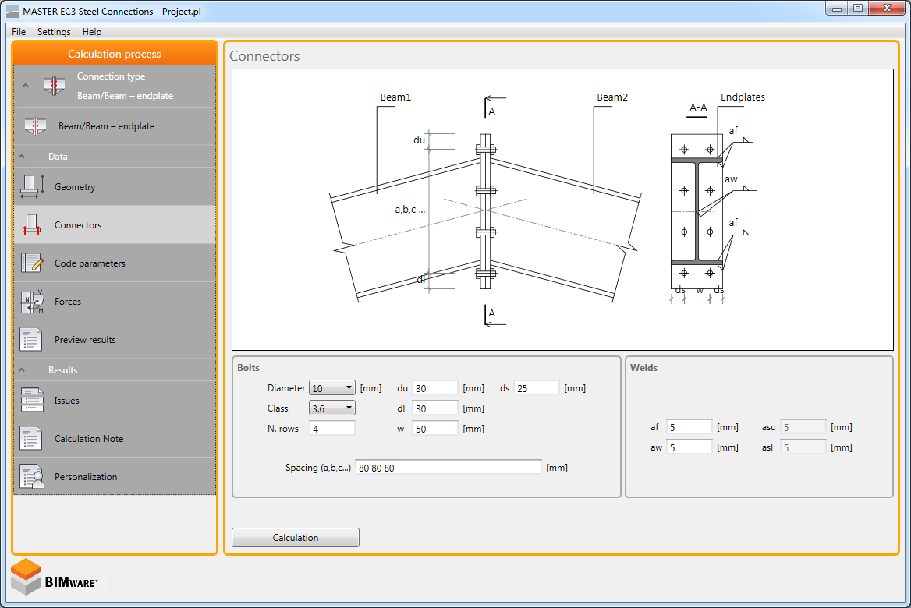Viewport: 911px width, 608px height.
Task: Click the Preview results document icon
Action: (x=32, y=340)
